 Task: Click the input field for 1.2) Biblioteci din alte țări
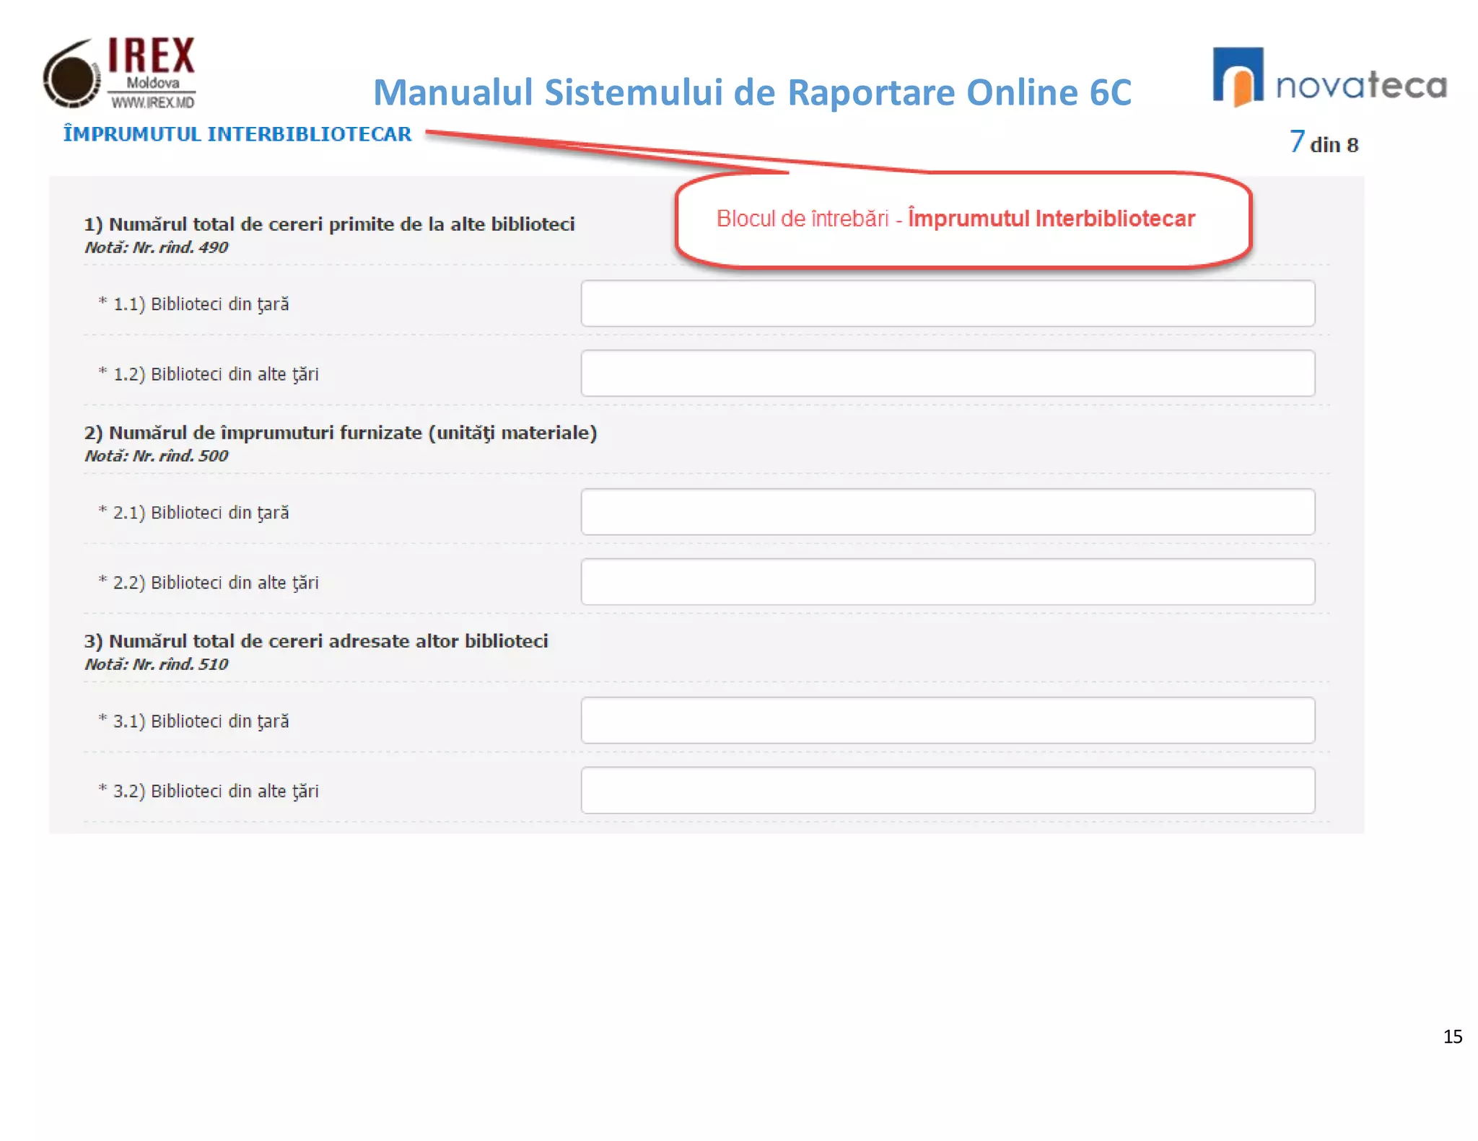coord(948,374)
